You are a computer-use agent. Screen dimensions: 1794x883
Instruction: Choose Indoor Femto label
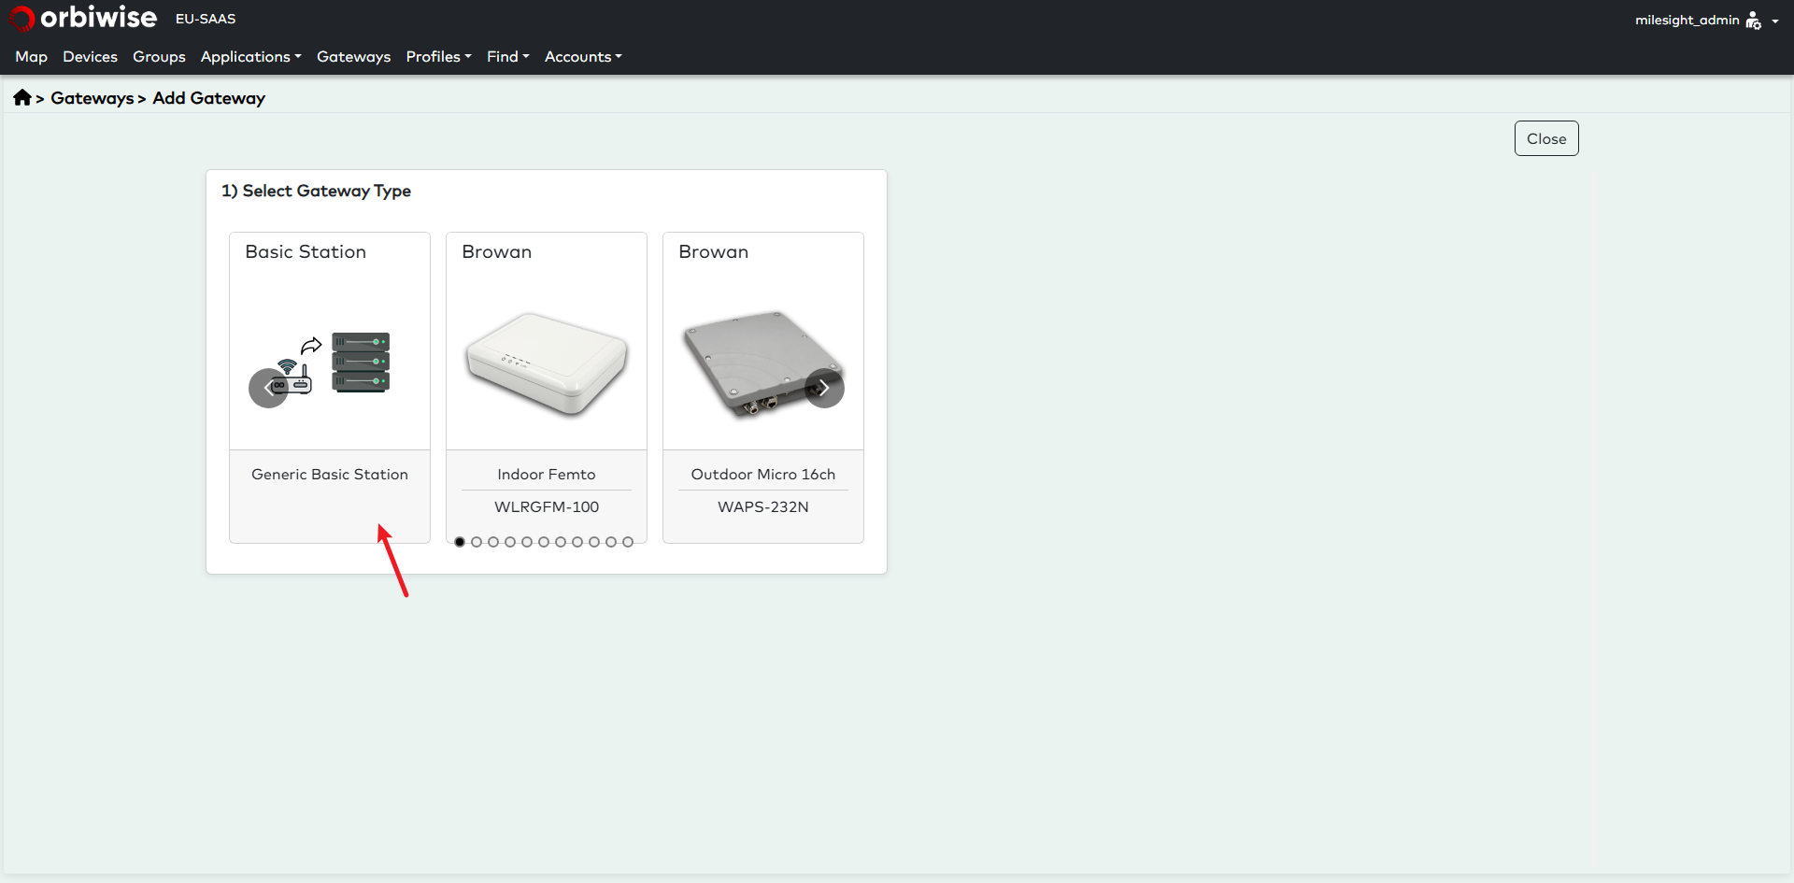point(547,475)
